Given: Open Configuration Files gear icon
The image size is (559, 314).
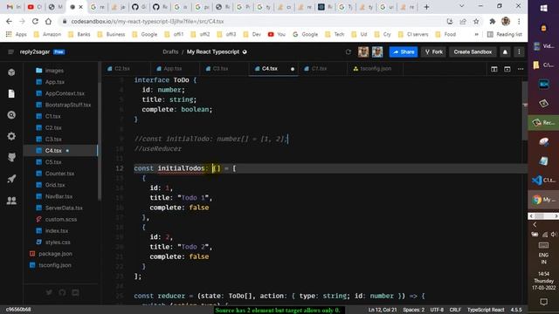Looking at the screenshot, I should 11,136.
